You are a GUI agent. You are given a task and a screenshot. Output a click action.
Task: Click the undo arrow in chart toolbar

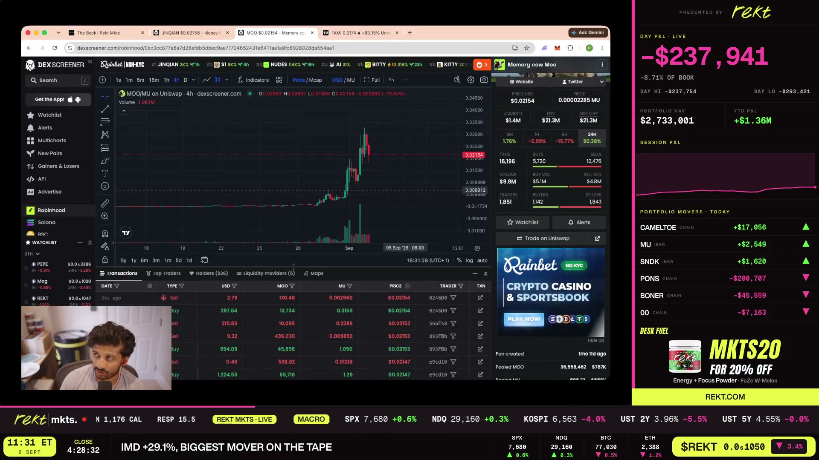point(392,80)
